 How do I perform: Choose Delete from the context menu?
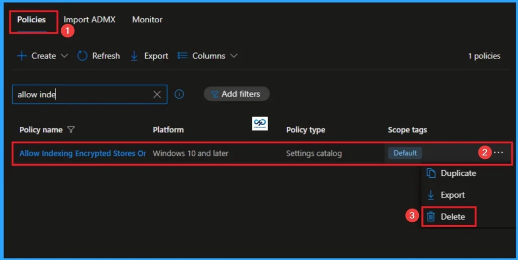[x=453, y=217]
